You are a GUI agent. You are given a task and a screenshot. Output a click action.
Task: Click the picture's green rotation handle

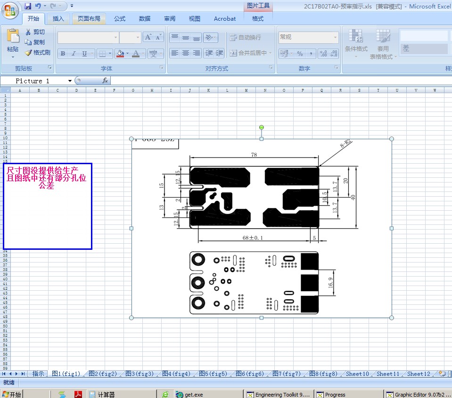click(262, 127)
